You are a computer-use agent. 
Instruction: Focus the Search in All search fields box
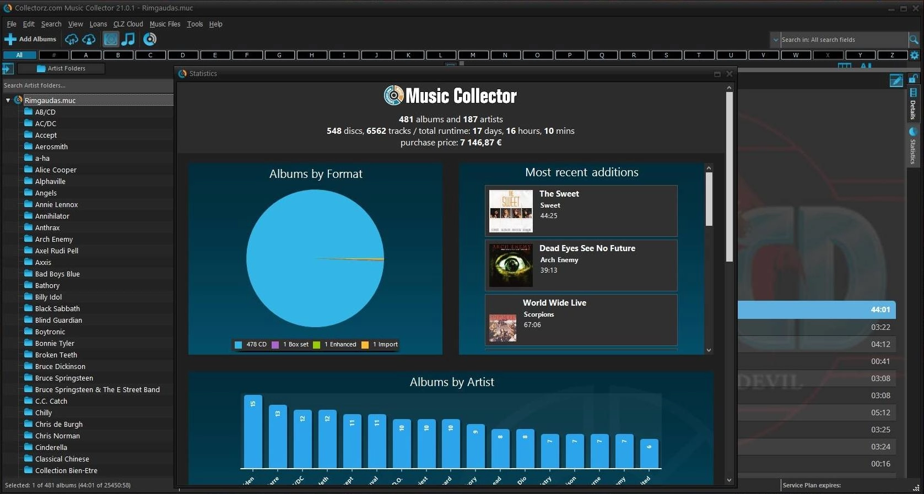[x=844, y=40]
